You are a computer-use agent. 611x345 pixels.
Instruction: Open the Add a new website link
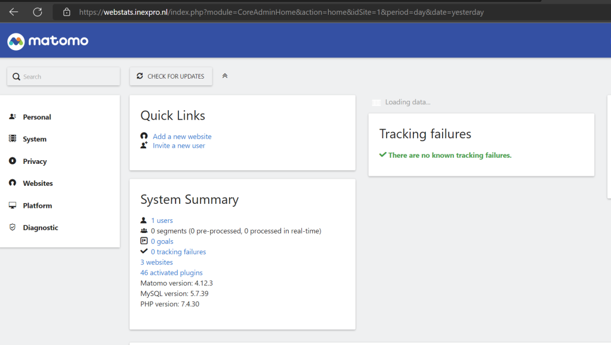tap(182, 136)
